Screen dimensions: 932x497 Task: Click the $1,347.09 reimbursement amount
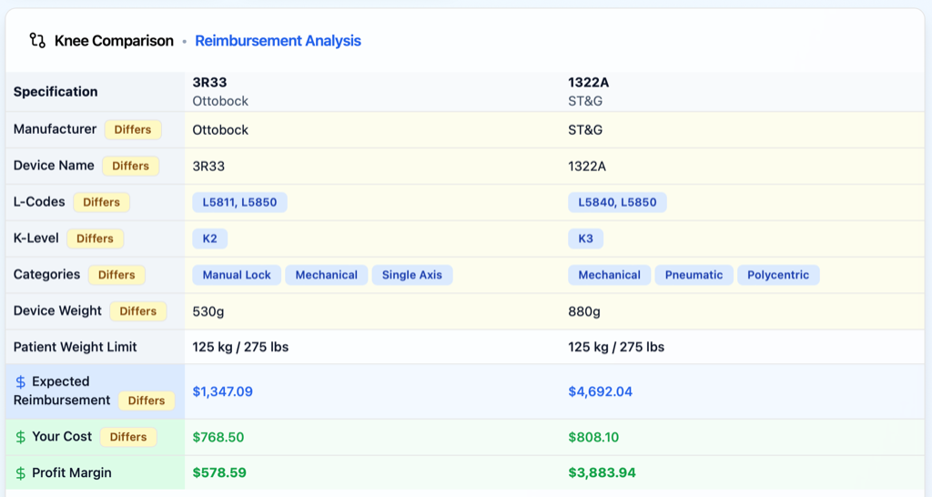click(222, 391)
